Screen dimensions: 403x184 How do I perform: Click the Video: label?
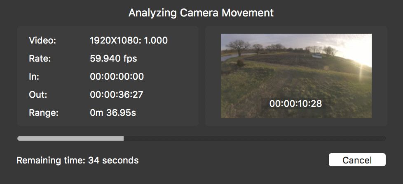[x=42, y=41]
